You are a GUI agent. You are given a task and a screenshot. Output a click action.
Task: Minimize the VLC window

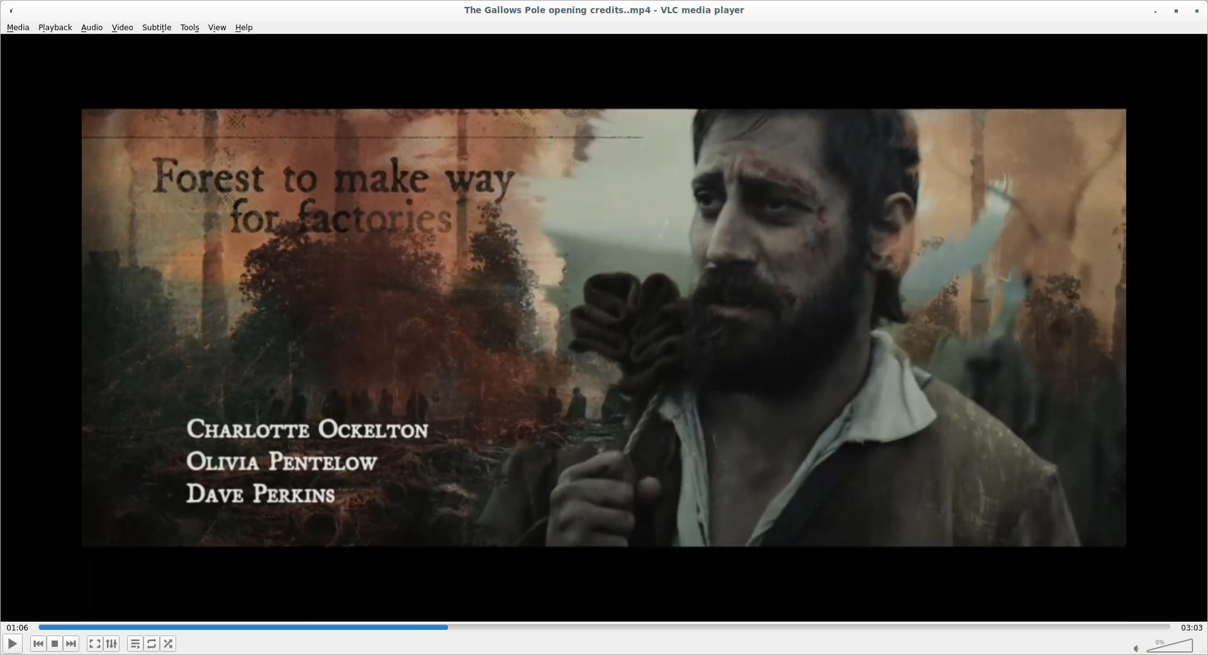(1156, 11)
